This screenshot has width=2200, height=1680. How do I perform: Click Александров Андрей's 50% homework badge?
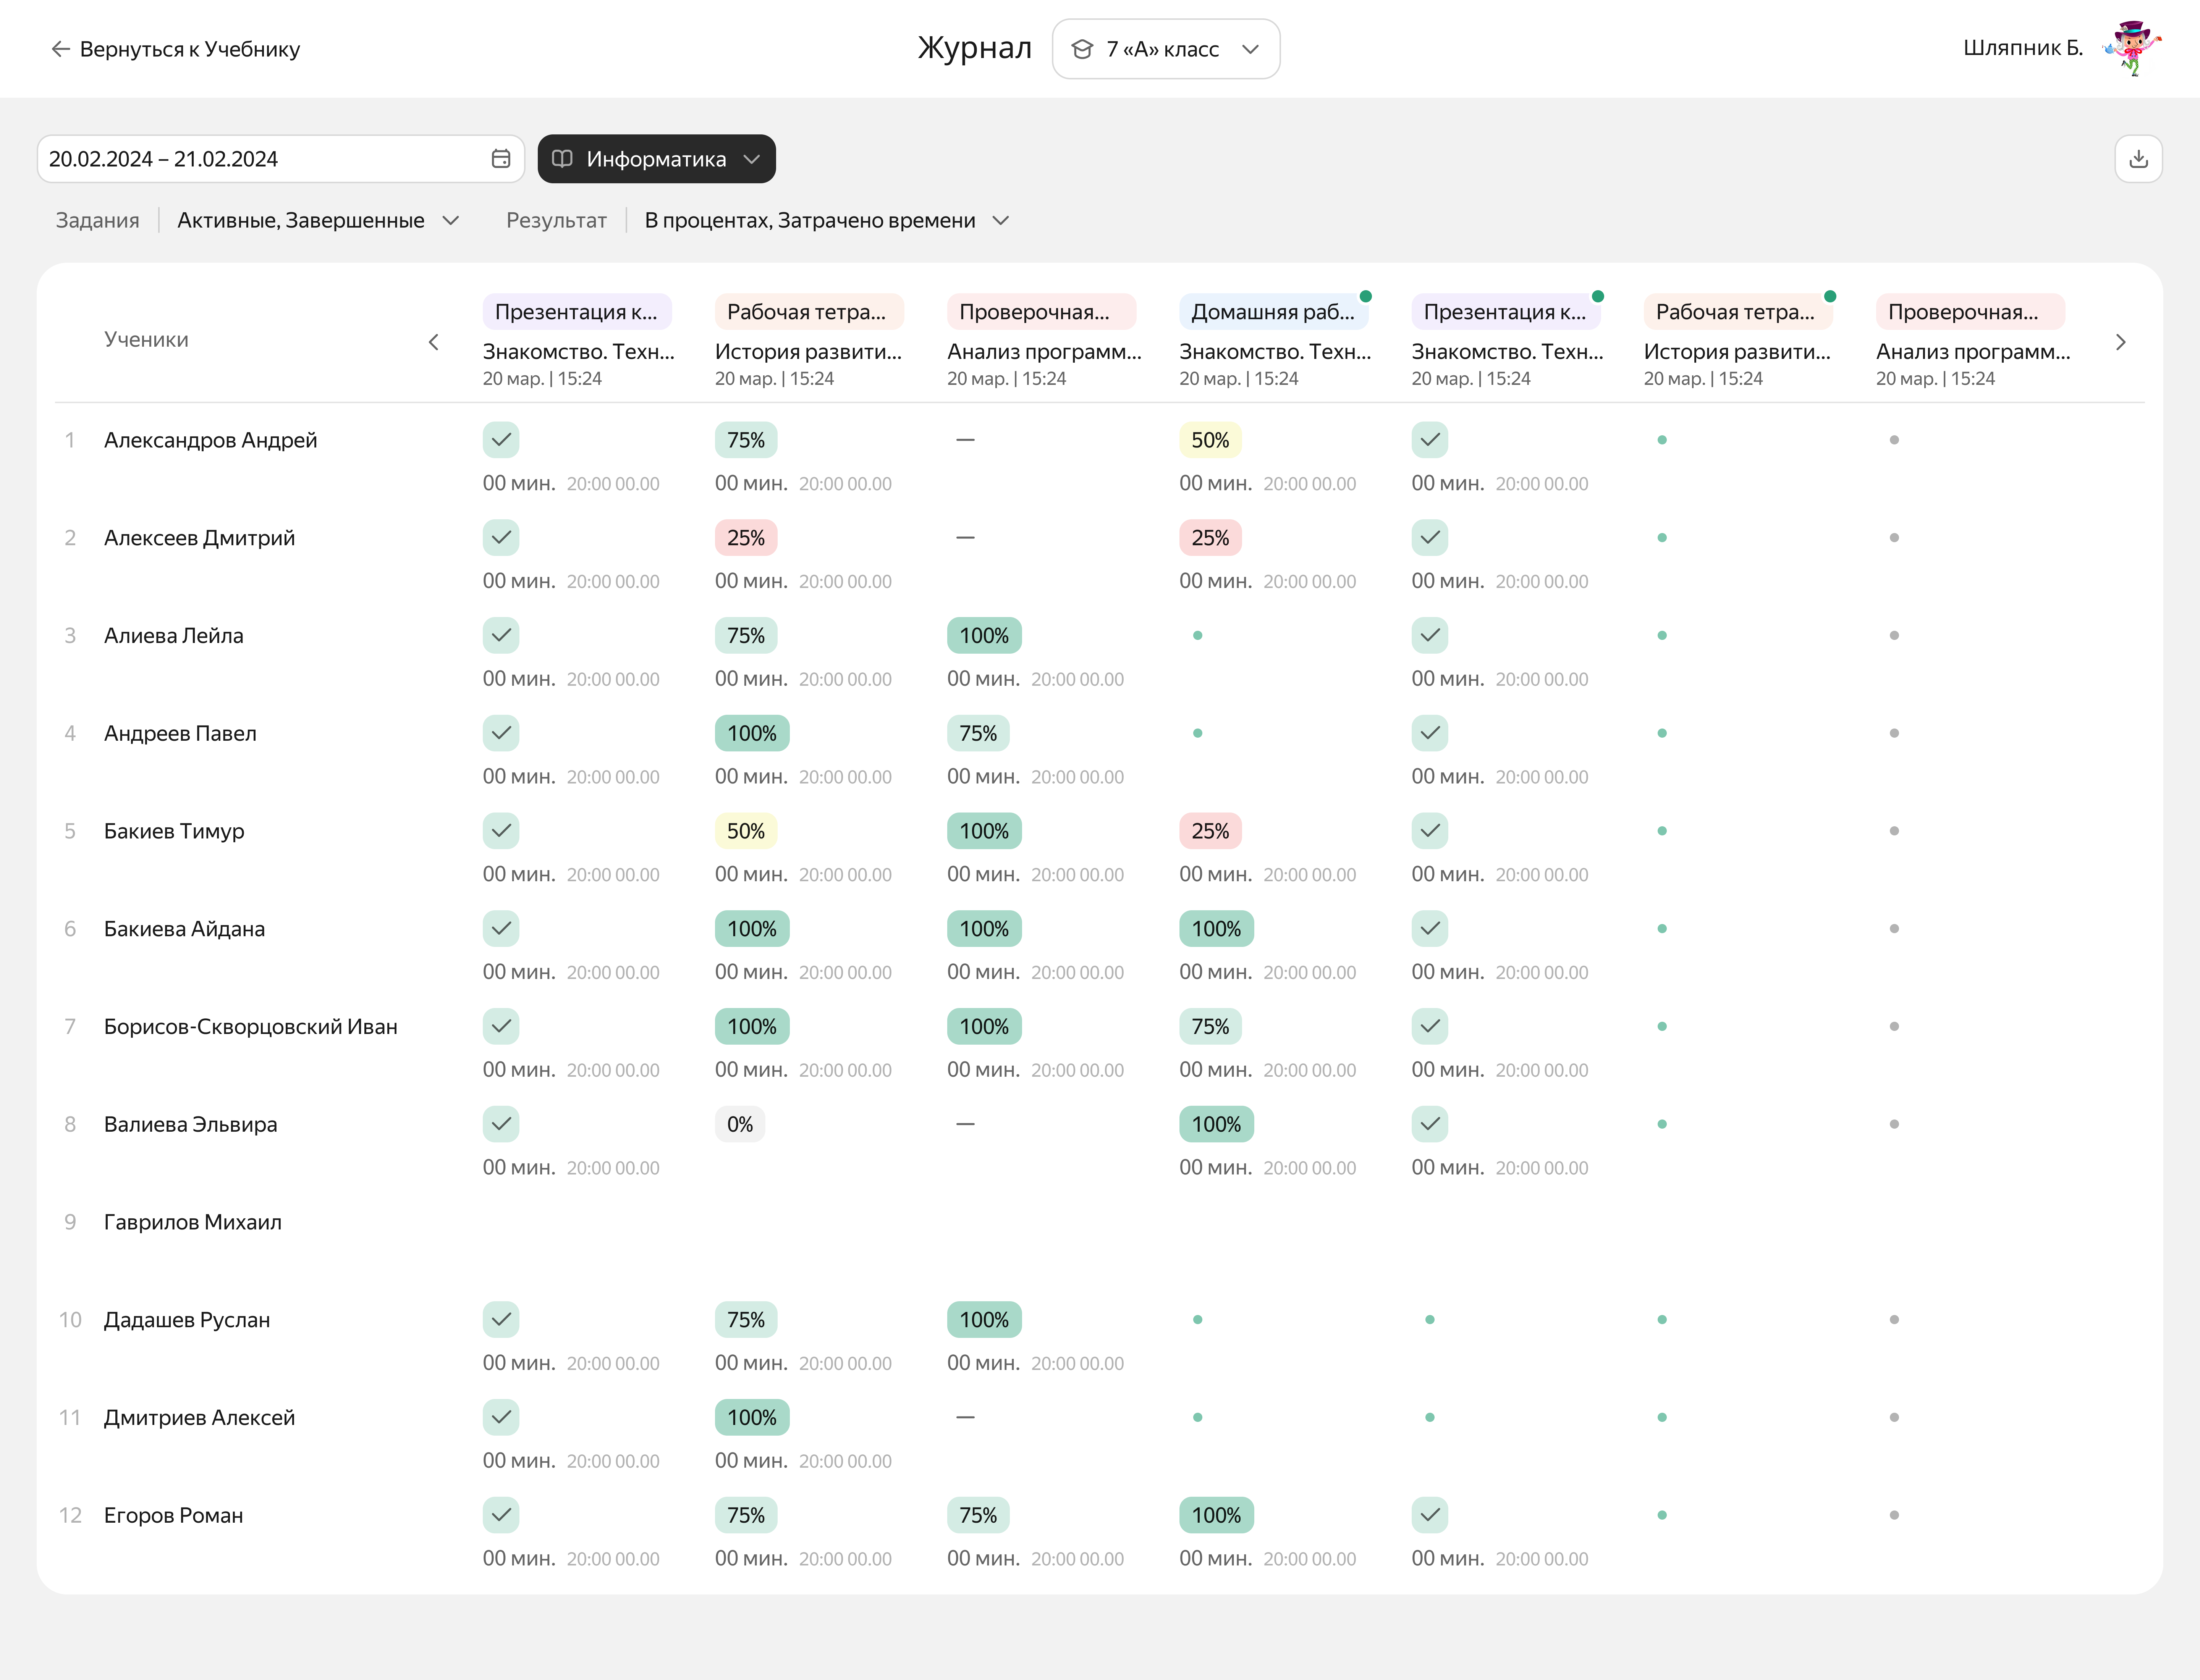point(1210,440)
